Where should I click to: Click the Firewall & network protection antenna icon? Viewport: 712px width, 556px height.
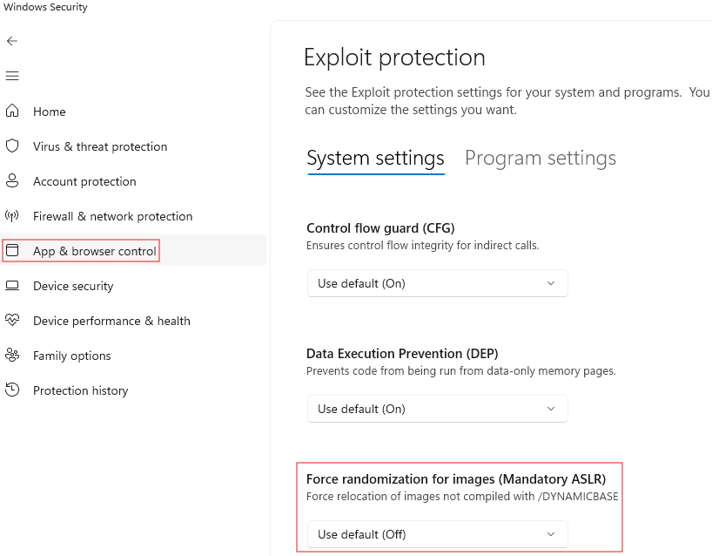pos(12,216)
